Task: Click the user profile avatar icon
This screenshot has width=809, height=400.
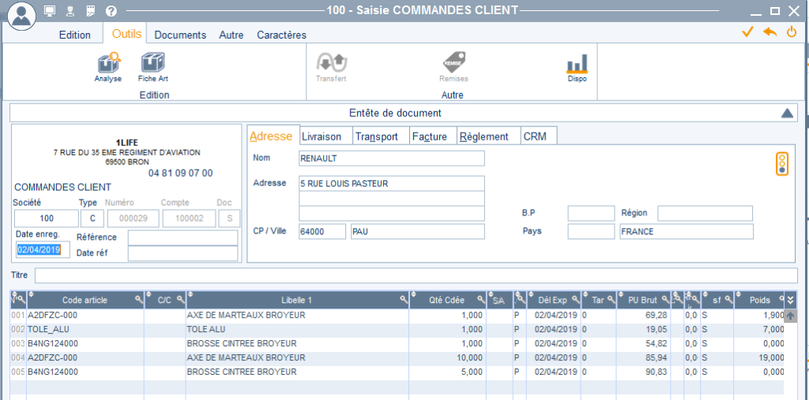Action: (21, 16)
